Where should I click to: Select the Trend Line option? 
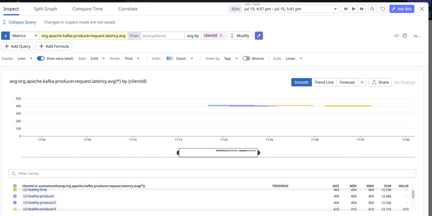click(x=324, y=82)
